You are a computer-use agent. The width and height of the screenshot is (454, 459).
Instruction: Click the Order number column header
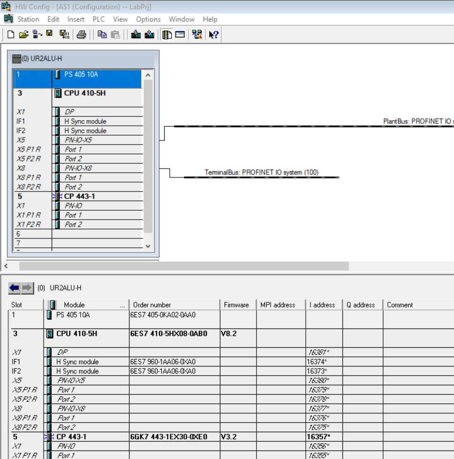coord(174,305)
